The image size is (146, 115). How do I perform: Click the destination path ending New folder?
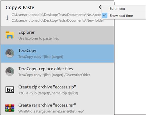[58, 20]
